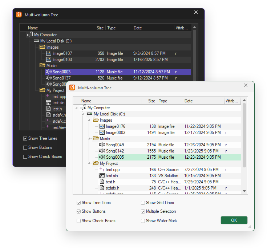Click the Song0005 speaker icon

tap(102, 157)
